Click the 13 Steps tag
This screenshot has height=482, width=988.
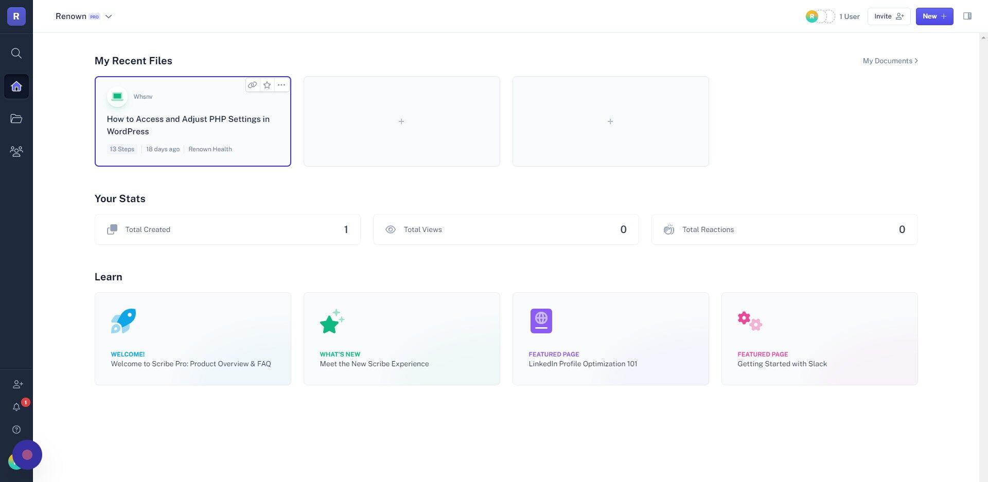(x=122, y=149)
